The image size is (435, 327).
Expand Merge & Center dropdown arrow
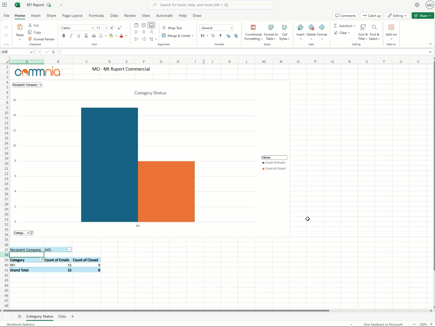(193, 36)
